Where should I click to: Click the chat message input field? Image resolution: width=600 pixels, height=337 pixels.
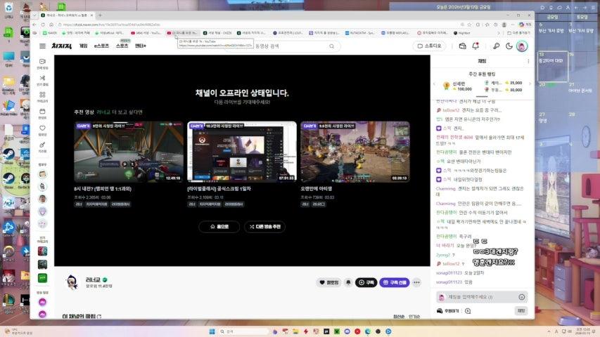tap(482, 297)
